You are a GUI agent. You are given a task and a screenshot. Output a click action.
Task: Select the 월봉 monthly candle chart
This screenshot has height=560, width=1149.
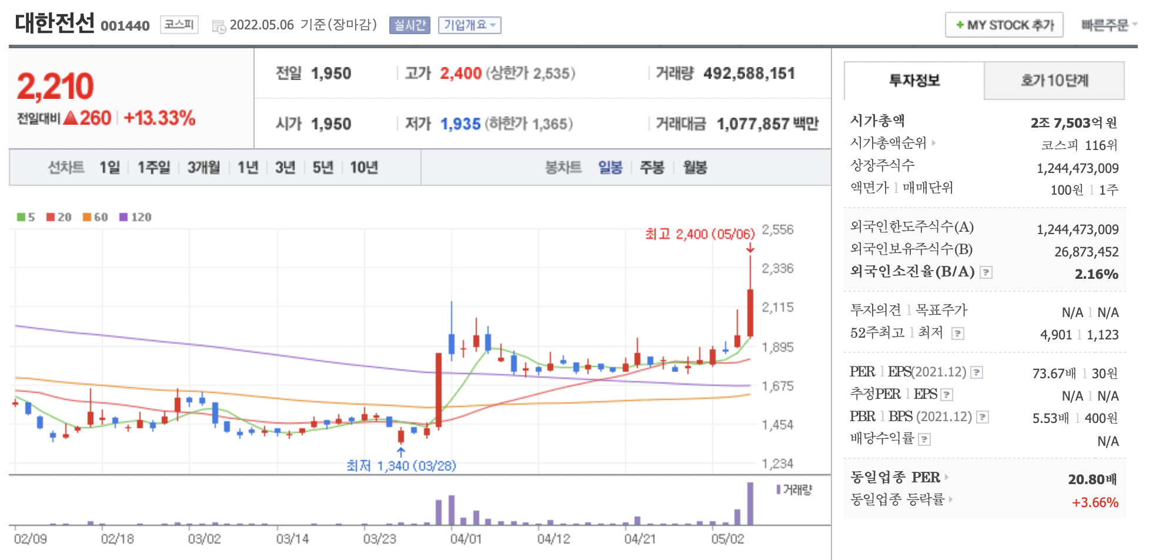pos(695,168)
